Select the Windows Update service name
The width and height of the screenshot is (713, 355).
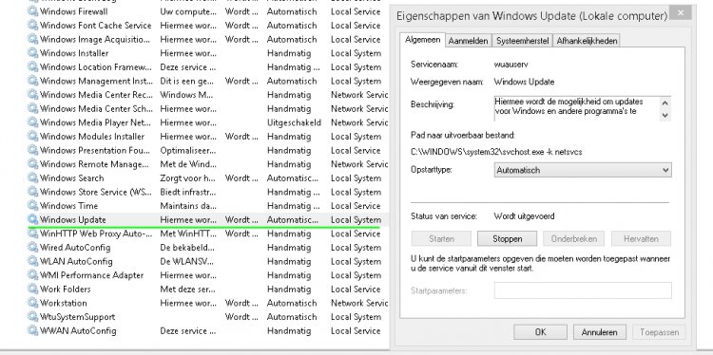[x=73, y=219]
